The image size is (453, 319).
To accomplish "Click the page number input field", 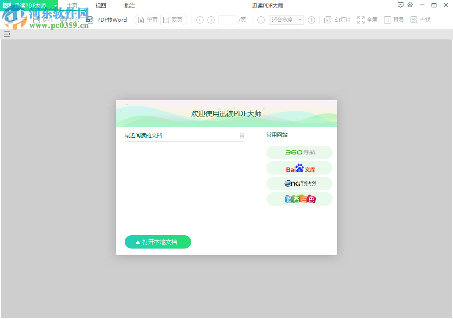I will 227,19.
